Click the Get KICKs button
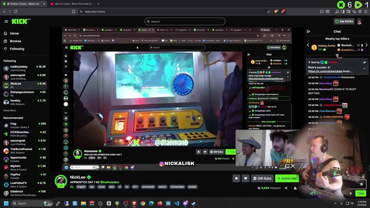370x208 pixels. (x=344, y=21)
